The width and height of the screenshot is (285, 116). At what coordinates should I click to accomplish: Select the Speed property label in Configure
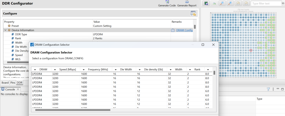click(19, 55)
